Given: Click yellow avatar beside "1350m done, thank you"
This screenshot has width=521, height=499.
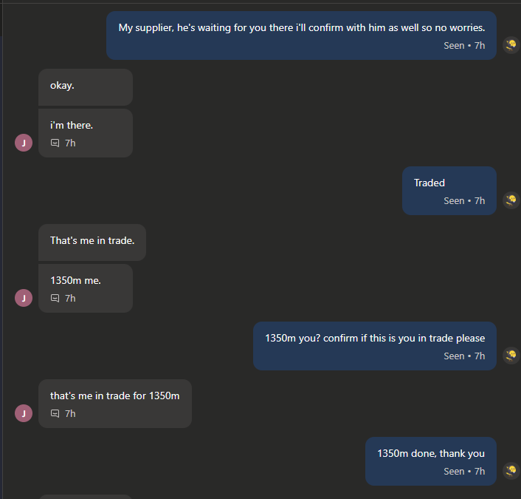Looking at the screenshot, I should (x=511, y=471).
